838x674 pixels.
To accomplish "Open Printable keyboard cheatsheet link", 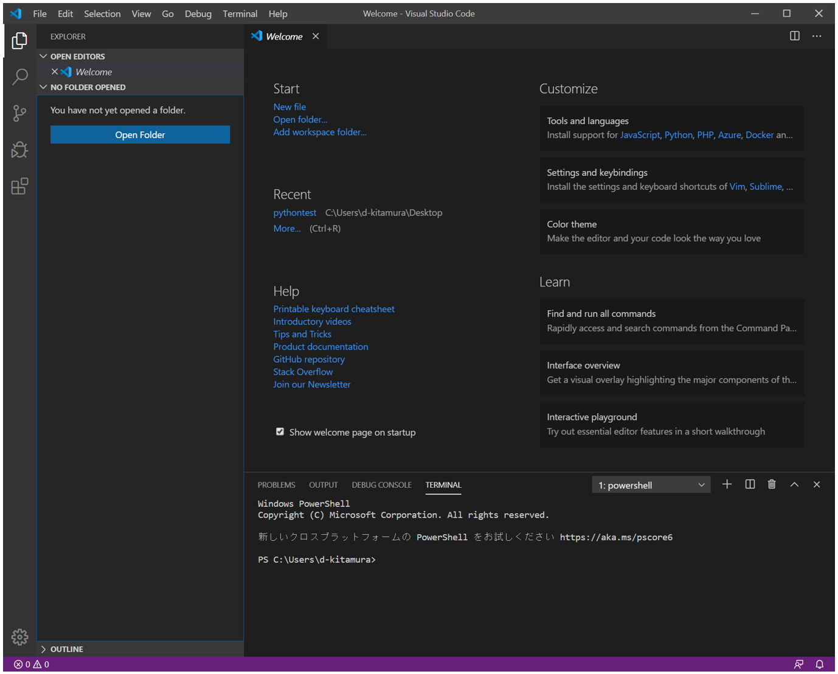I will (334, 309).
